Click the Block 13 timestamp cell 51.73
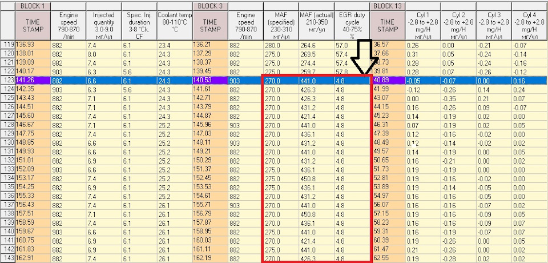This screenshot has height=263, width=548. pos(387,169)
